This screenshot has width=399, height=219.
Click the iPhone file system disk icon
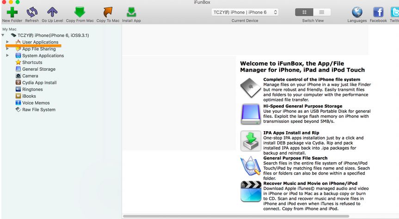tap(251, 88)
